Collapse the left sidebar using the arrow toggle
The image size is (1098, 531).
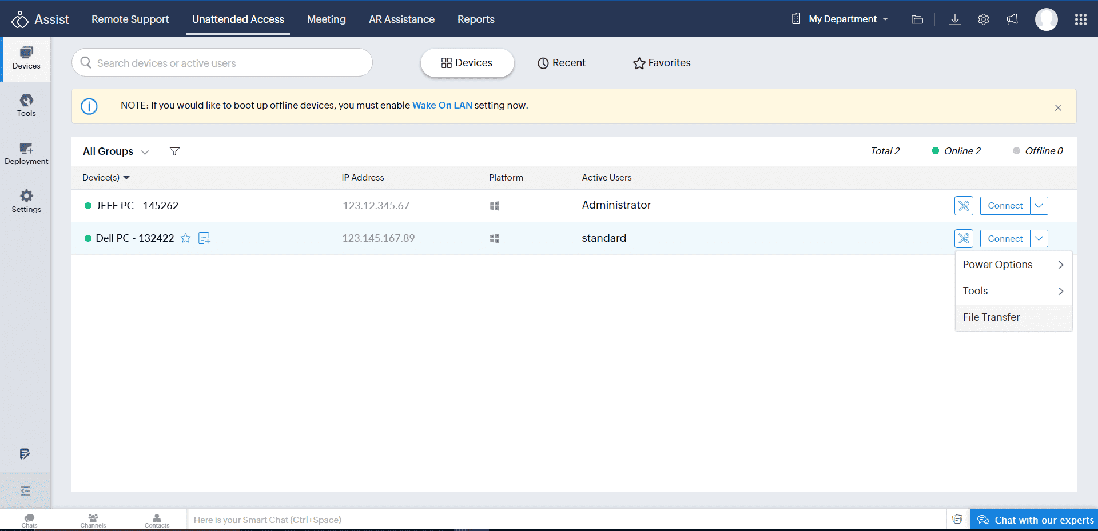click(25, 491)
